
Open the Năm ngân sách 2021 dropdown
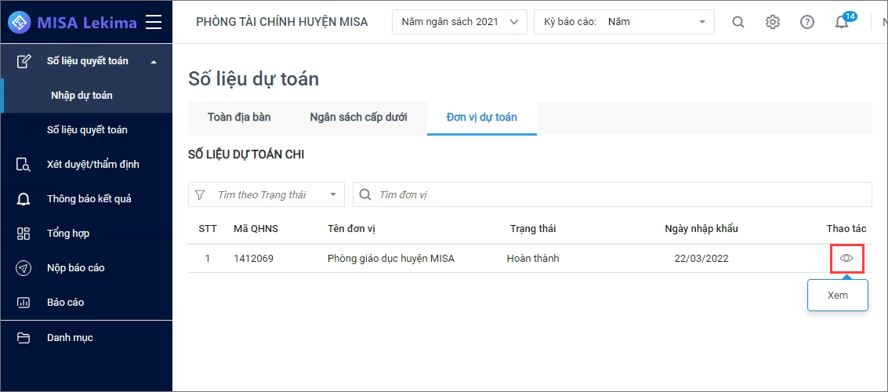(460, 22)
